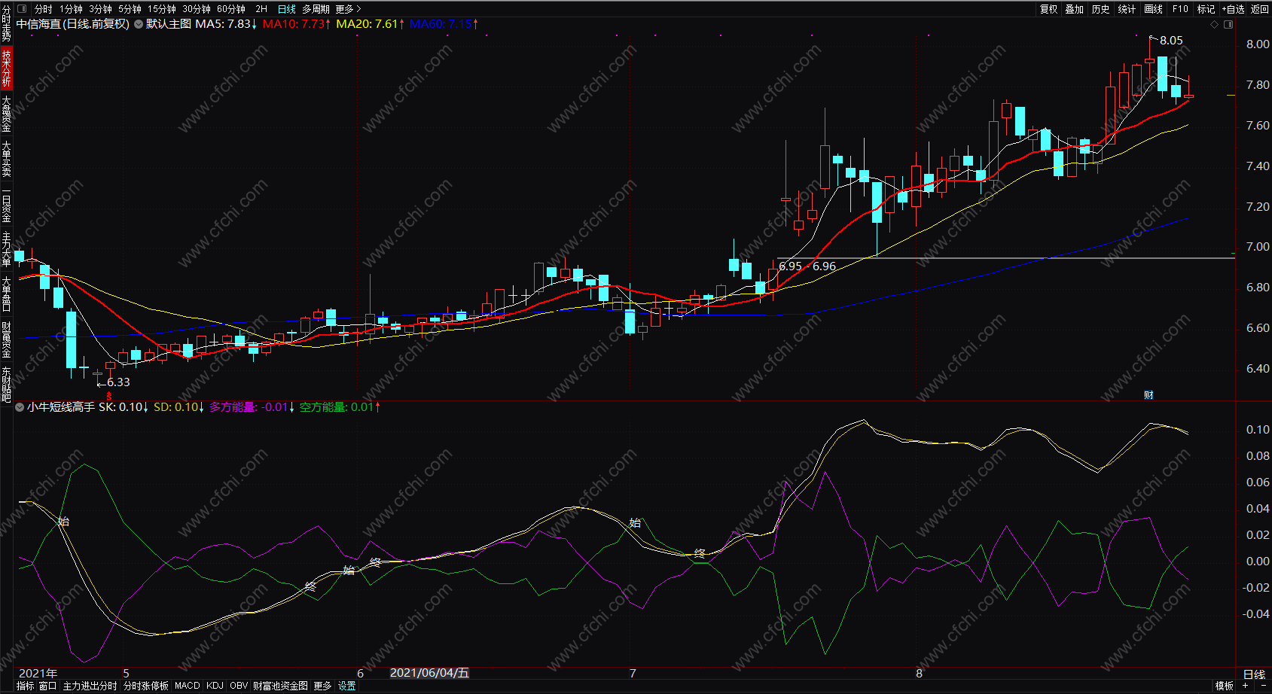The image size is (1272, 694).
Task: Switch to 分时 timeframe
Action: point(44,9)
